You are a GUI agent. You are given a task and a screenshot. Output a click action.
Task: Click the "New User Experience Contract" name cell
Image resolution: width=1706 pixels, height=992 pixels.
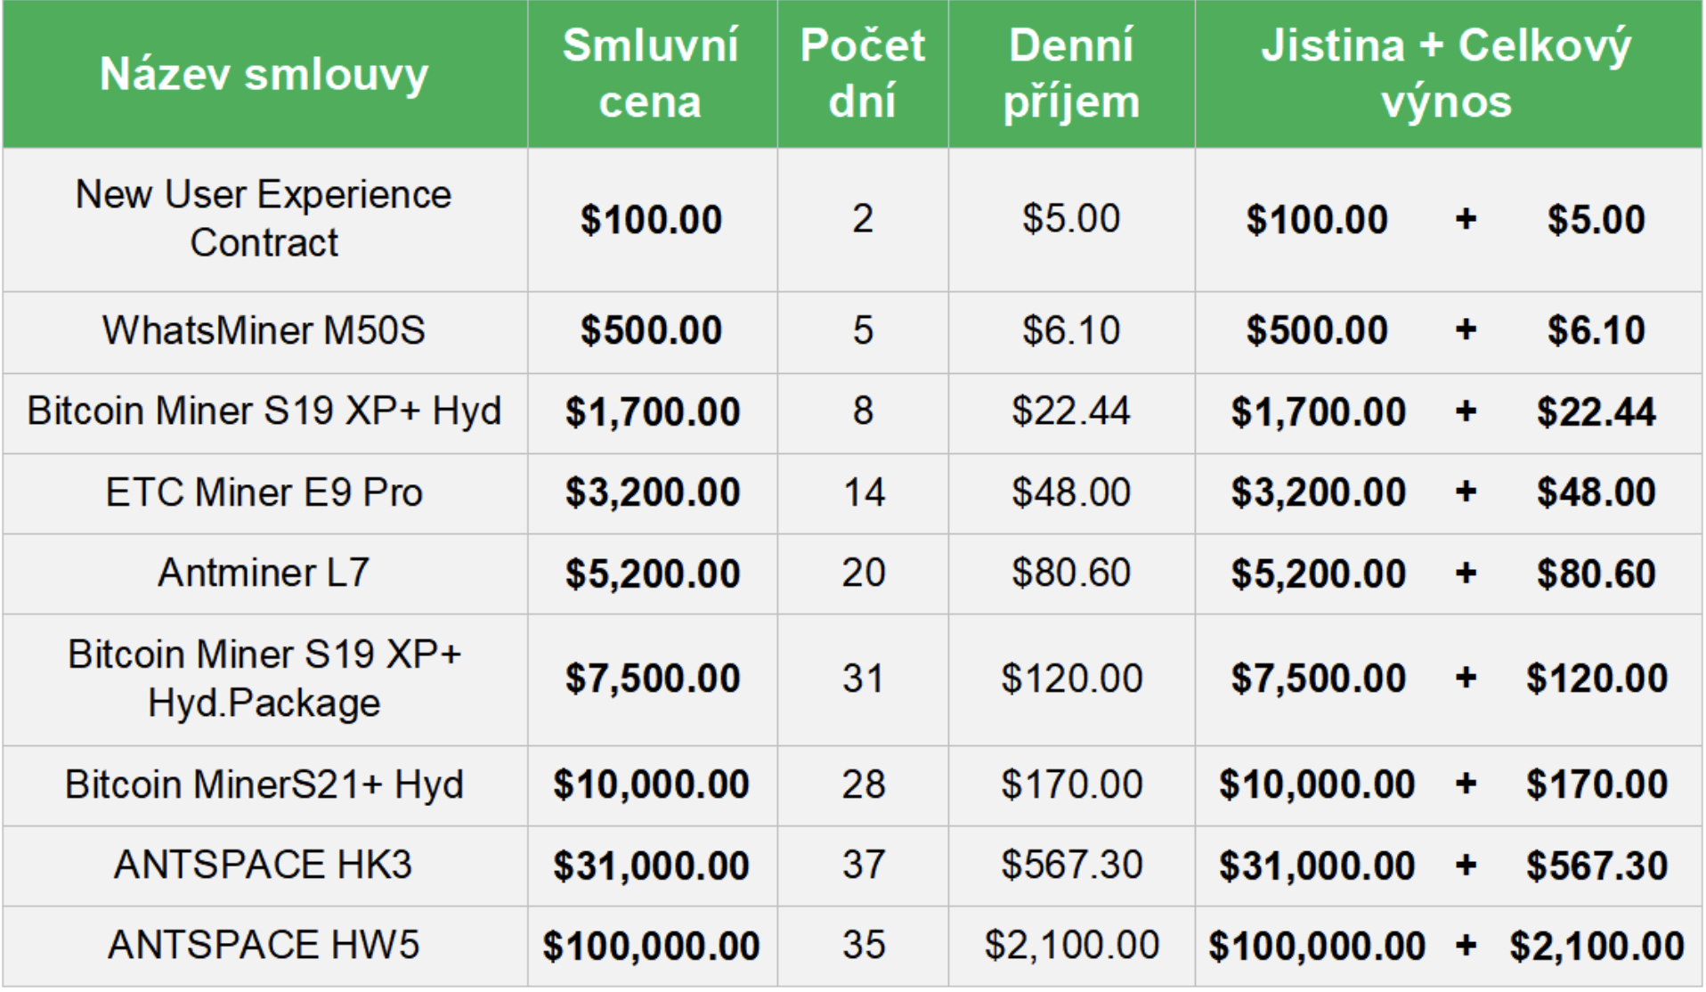click(x=264, y=219)
